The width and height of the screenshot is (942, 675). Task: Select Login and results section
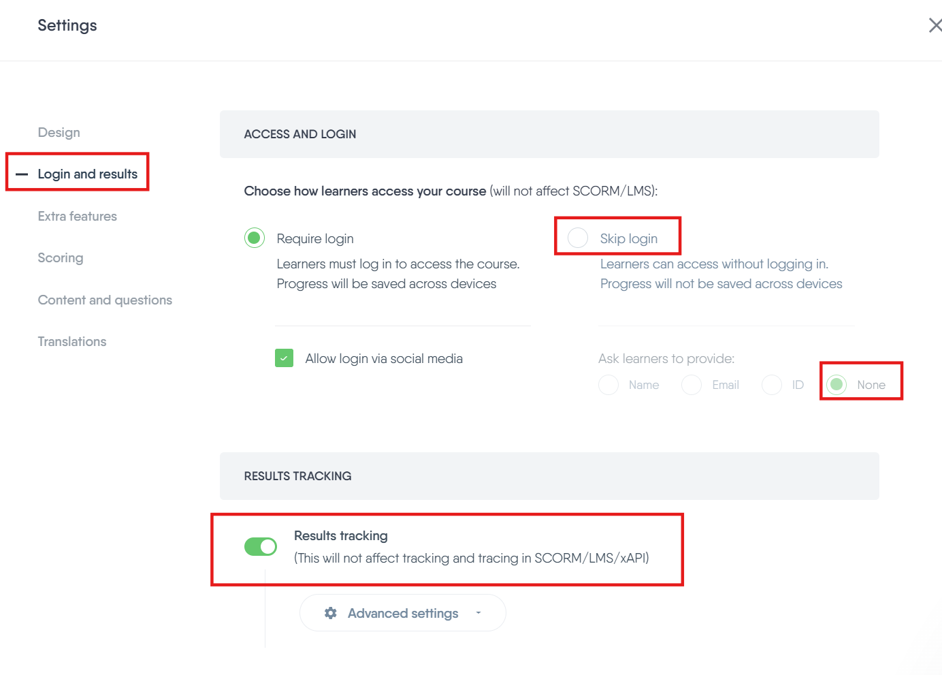pyautogui.click(x=87, y=174)
